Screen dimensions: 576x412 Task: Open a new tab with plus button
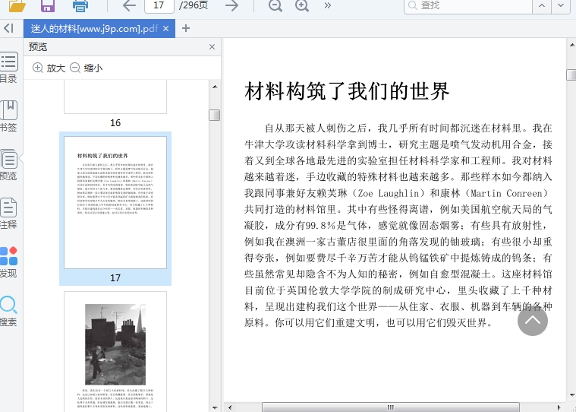186,28
